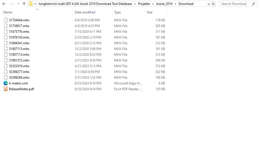This screenshot has height=162, width=261.
Task: Select file icon of 52399284.mhx
Action: (x=6, y=77)
